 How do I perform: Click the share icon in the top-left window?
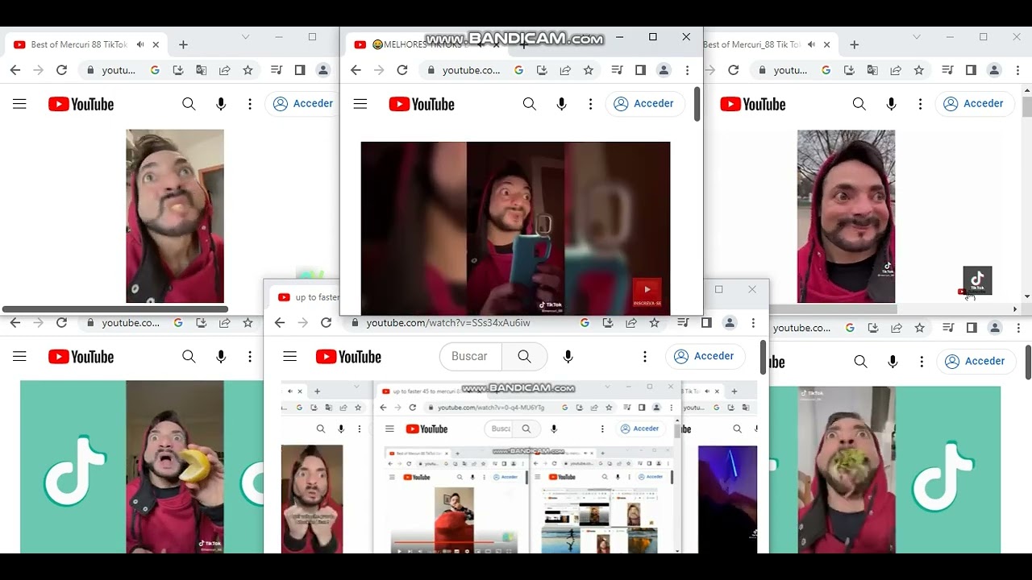pos(225,70)
